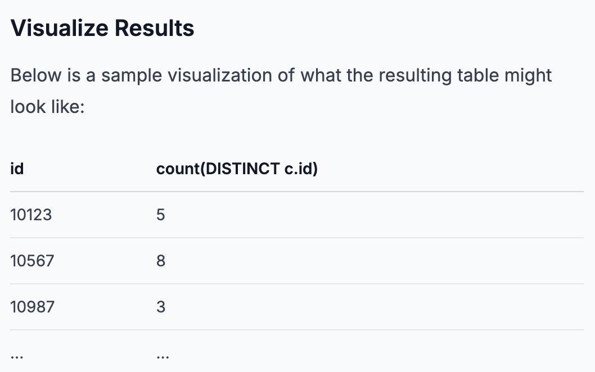
Task: Click the Visualize Results heading
Action: [102, 28]
